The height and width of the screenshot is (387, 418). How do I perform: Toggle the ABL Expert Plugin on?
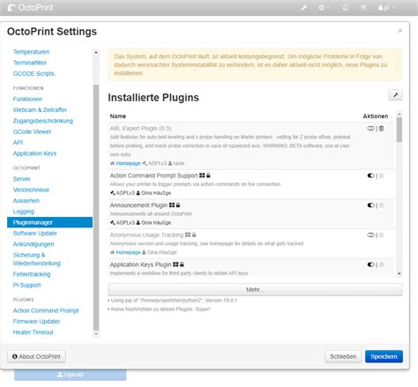click(370, 129)
